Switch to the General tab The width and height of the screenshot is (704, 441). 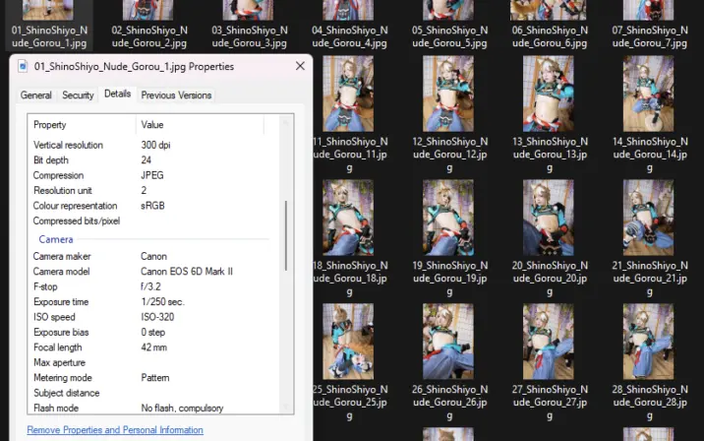click(36, 95)
